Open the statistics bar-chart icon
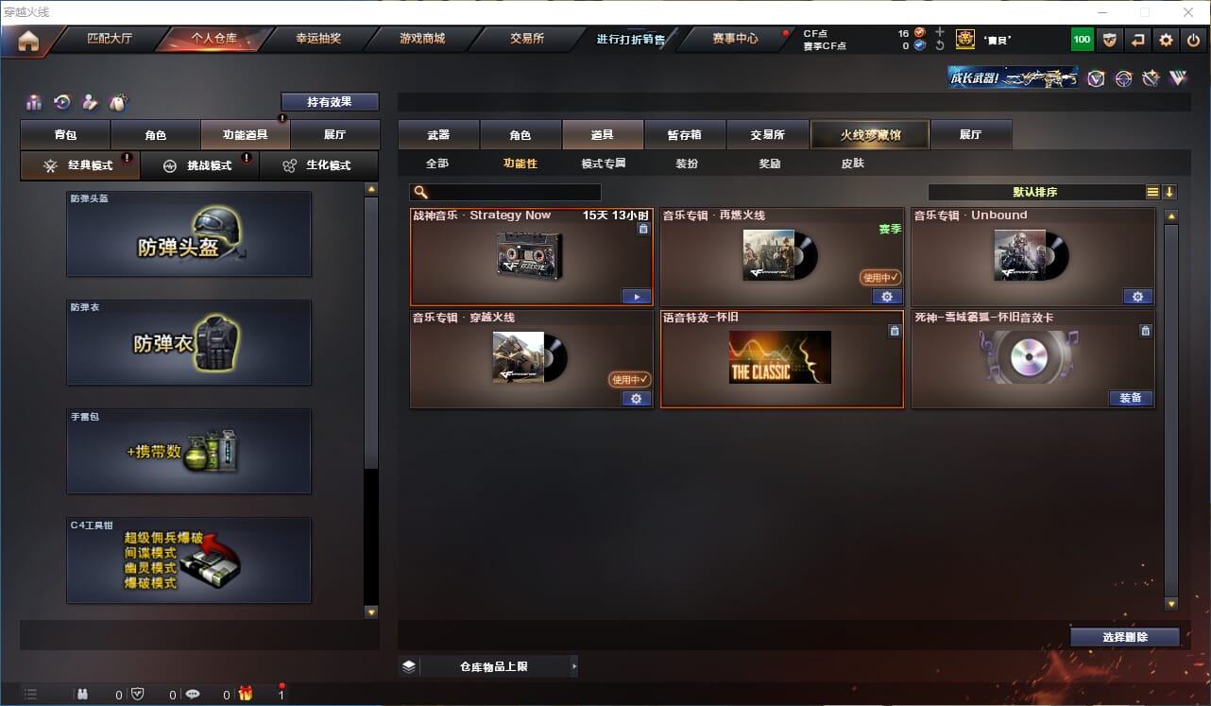Image resolution: width=1211 pixels, height=706 pixels. [x=35, y=102]
